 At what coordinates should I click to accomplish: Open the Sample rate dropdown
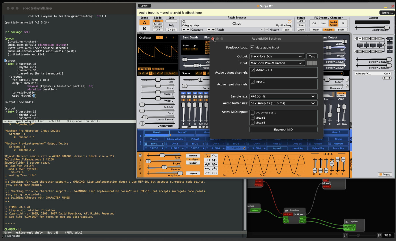pos(283,96)
